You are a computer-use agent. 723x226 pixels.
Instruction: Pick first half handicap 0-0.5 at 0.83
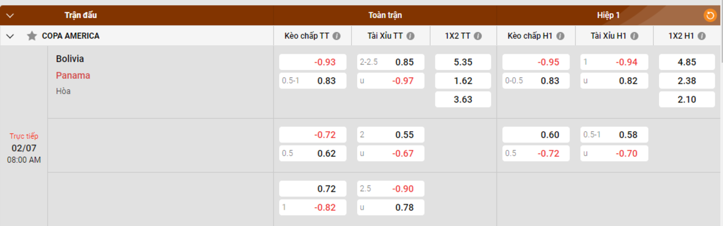coord(536,81)
